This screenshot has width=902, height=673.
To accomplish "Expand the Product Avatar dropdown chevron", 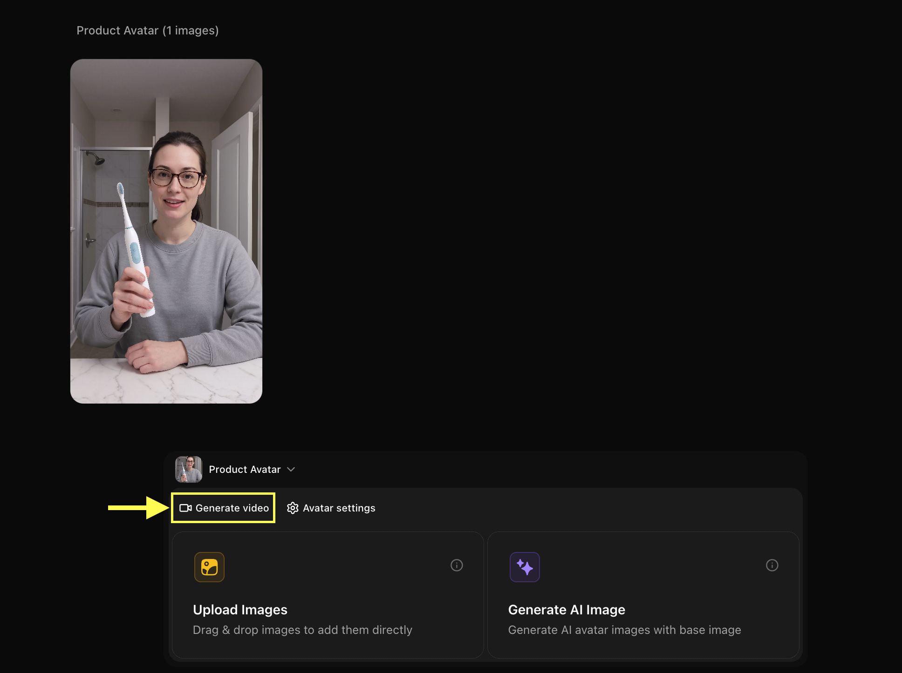I will (x=291, y=469).
